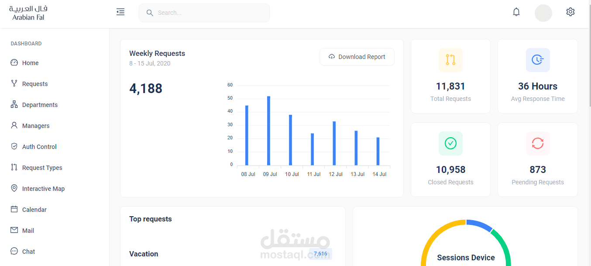The image size is (591, 266).
Task: Click the Request Types pull-request icon
Action: coord(14,167)
